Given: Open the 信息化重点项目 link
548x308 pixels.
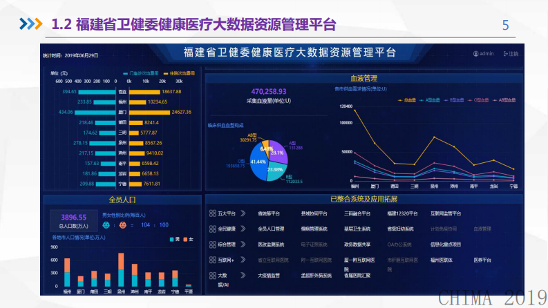Looking at the screenshot, I should (x=446, y=244).
